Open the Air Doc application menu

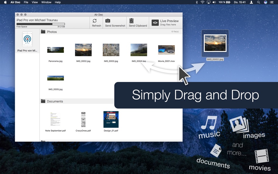[x=16, y=2]
